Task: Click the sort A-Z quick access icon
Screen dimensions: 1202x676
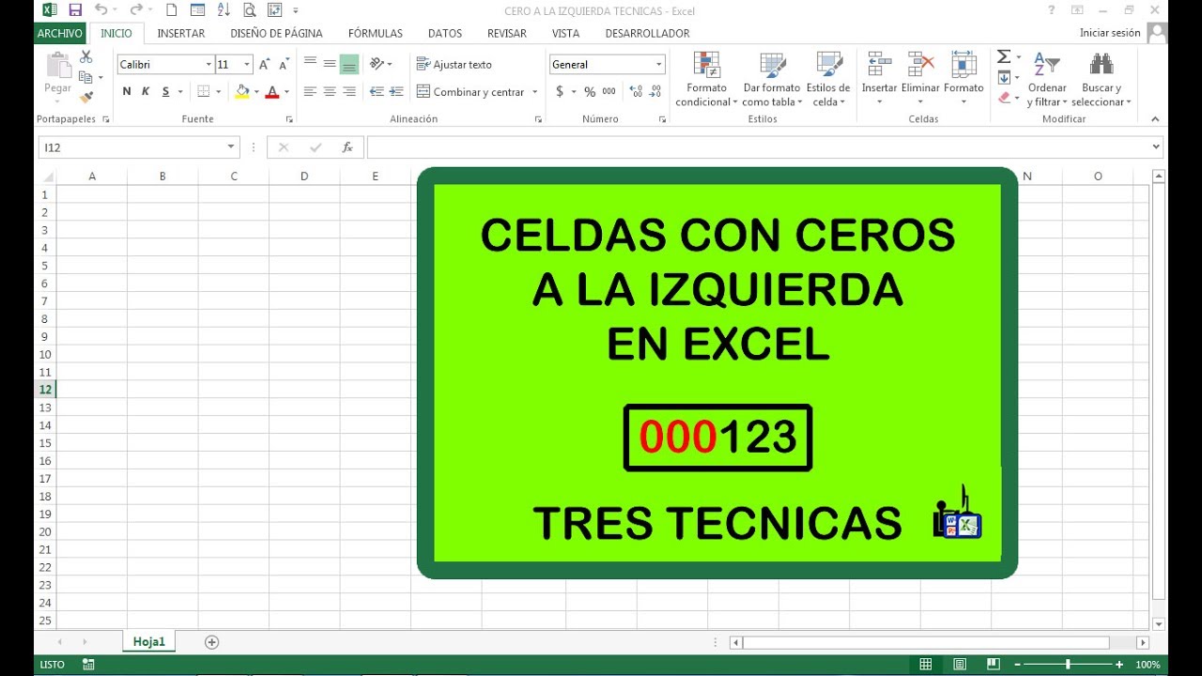Action: tap(223, 10)
